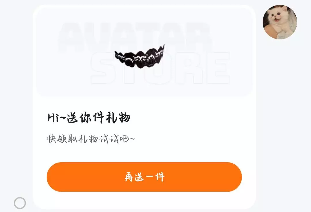Tap the white space below orange button
The height and width of the screenshot is (212, 311).
[x=144, y=200]
